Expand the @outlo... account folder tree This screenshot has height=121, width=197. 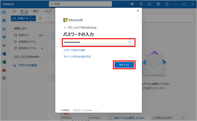[x=12, y=57]
